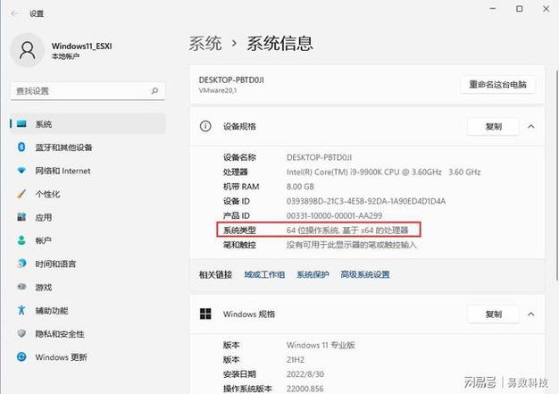Click DESKTOP-PBTD0JI header computer name

tap(231, 80)
